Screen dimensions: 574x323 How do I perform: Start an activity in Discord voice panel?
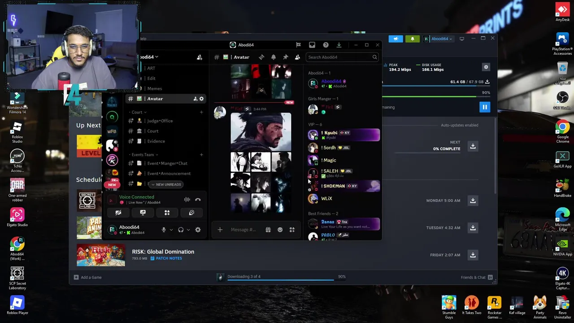[167, 213]
